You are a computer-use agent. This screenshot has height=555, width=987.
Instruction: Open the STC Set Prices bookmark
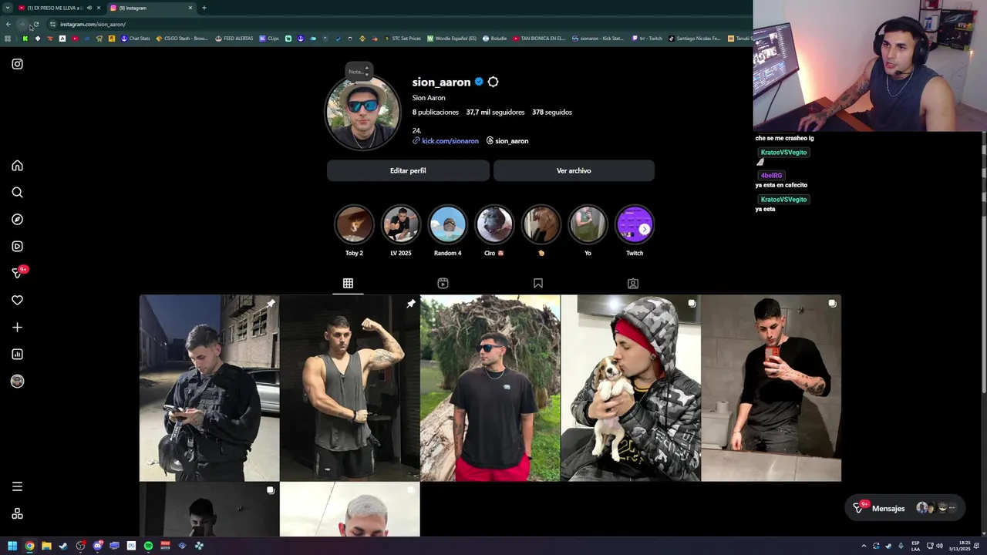tap(402, 39)
